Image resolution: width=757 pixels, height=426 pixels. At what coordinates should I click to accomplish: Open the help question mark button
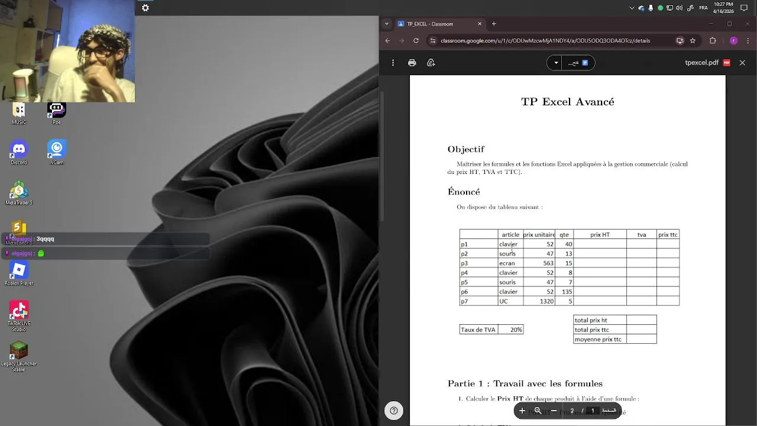pos(394,411)
